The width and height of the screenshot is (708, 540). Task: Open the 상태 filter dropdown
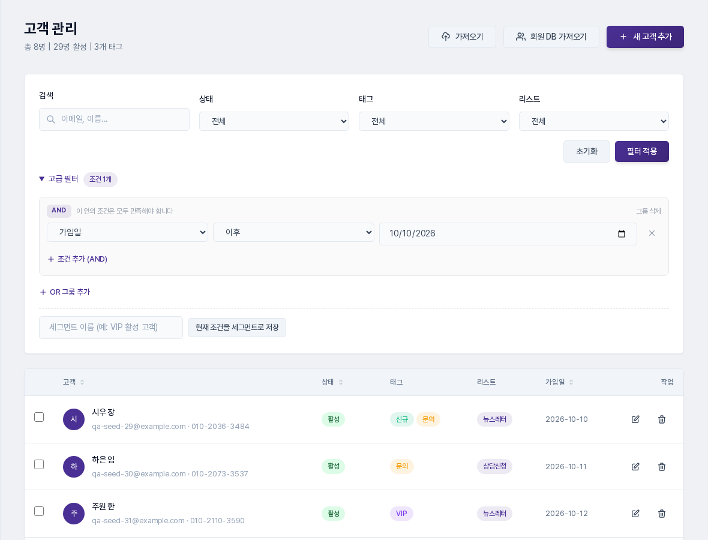tap(274, 121)
